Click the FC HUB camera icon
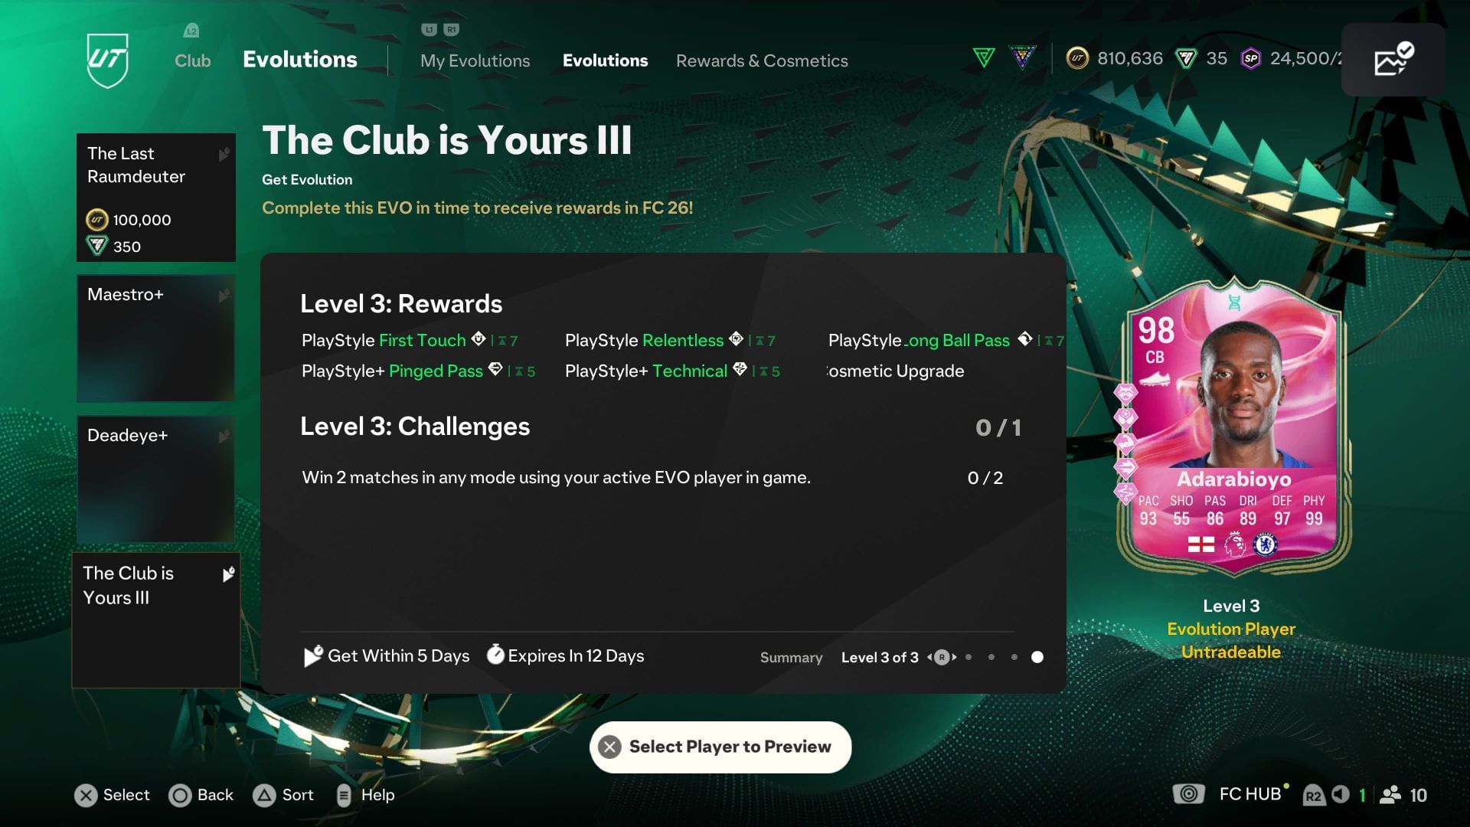This screenshot has width=1470, height=827. pyautogui.click(x=1188, y=794)
